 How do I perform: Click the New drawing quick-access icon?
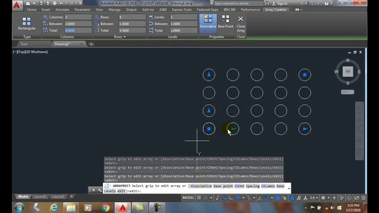pyautogui.click(x=28, y=4)
